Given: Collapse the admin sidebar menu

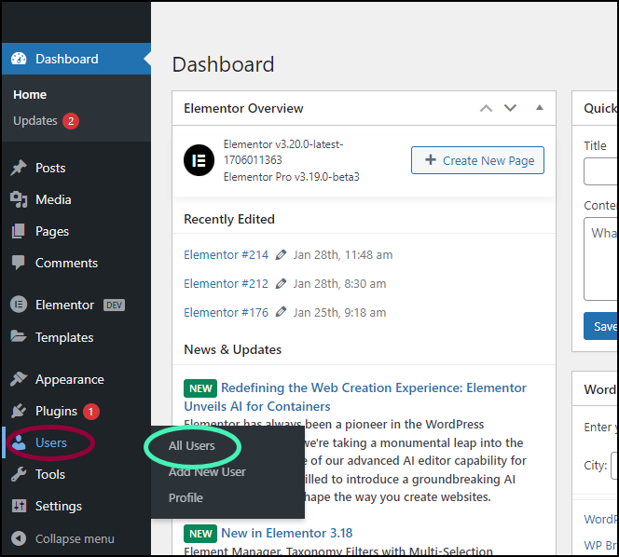Looking at the screenshot, I should [63, 538].
